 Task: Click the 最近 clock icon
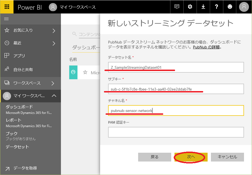tap(7, 43)
